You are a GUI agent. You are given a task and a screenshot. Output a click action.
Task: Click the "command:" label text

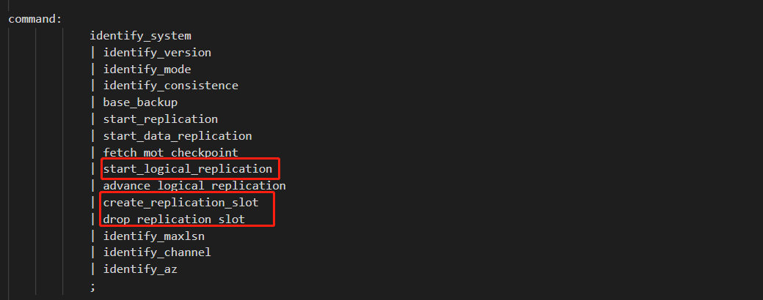coord(35,18)
